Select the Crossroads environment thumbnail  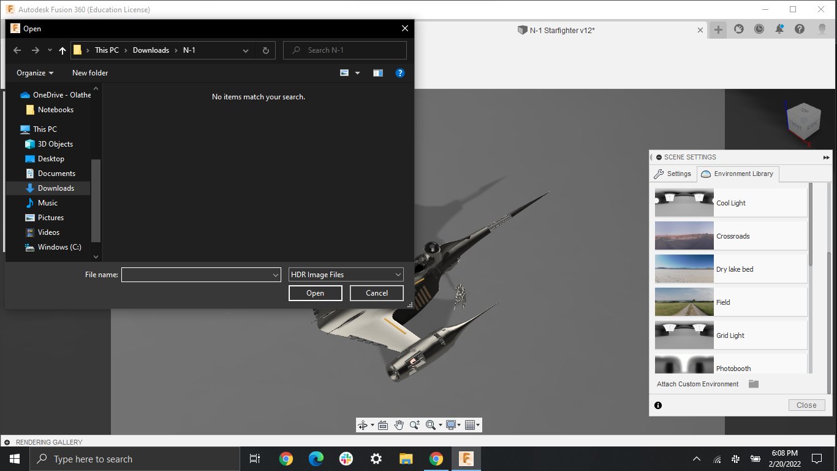click(684, 235)
